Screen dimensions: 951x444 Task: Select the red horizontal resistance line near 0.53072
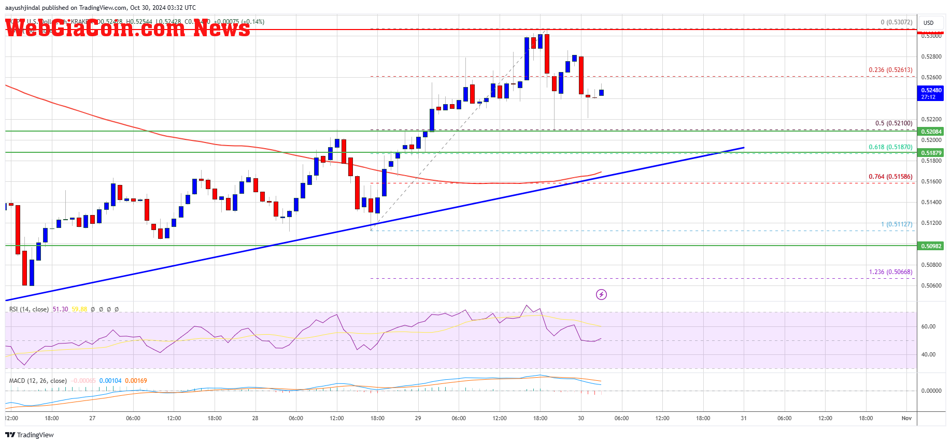(x=460, y=30)
